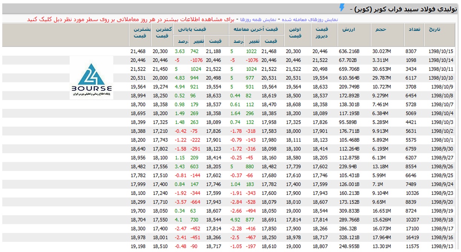Click the closing change cell -664
The width and height of the screenshot is (461, 252).
(x=195, y=202)
